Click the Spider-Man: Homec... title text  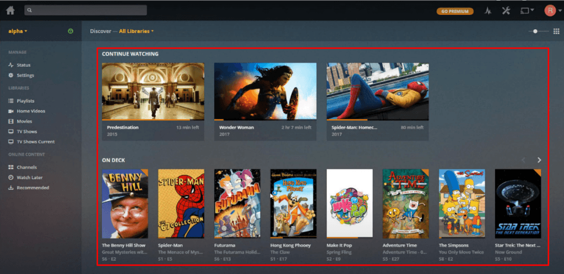(354, 127)
